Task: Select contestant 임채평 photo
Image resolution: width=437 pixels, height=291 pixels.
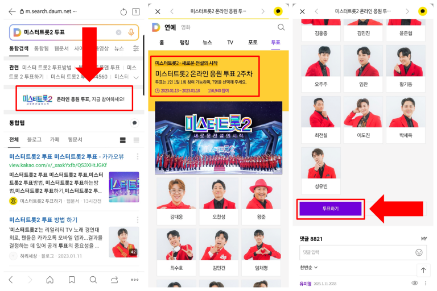Action: point(261,245)
